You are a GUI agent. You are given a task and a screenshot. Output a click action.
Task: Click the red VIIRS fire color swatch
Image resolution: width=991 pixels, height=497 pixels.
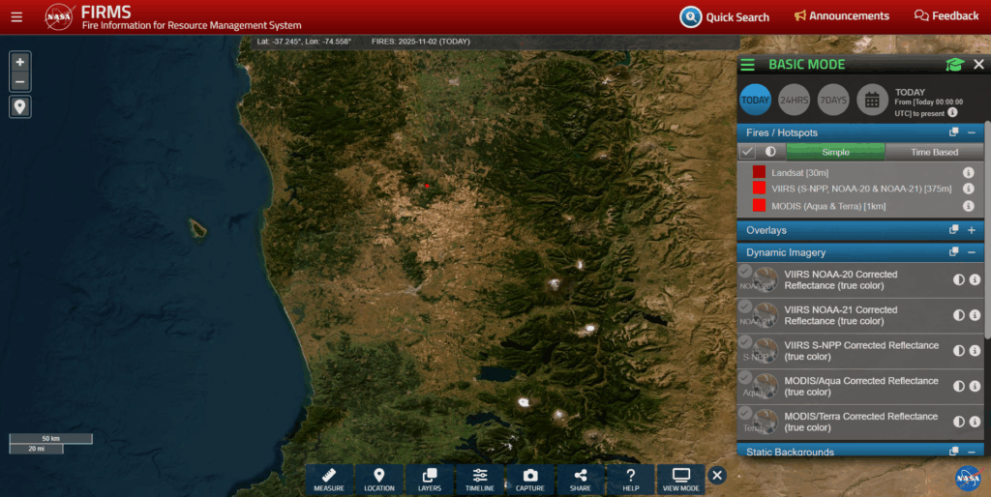[x=759, y=189]
